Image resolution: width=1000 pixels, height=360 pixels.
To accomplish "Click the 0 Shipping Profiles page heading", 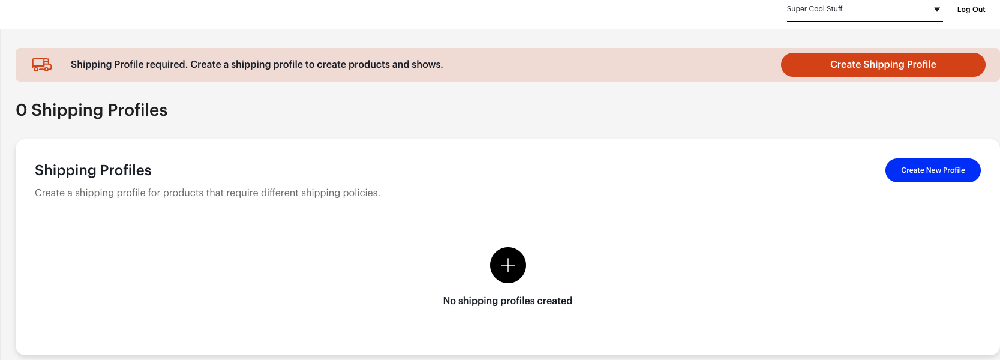I will click(x=92, y=110).
